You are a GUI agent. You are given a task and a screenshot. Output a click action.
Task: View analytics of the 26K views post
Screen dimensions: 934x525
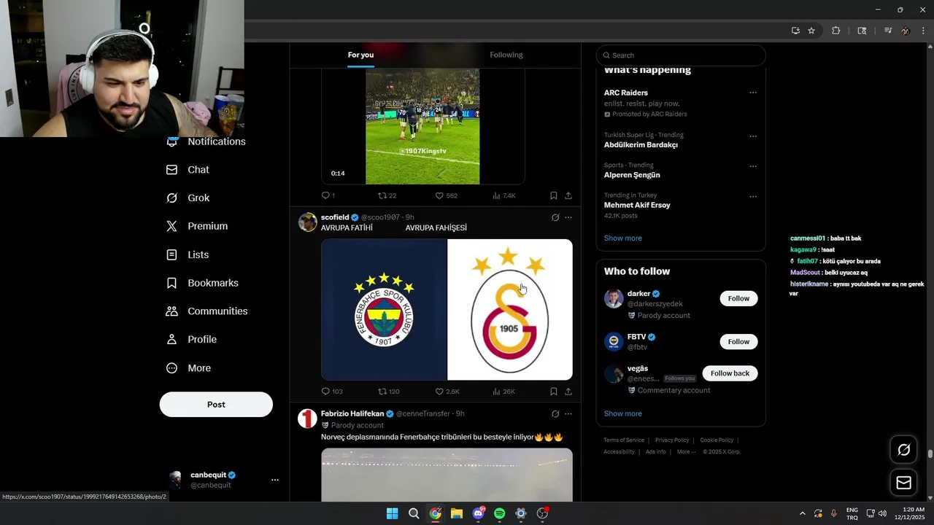(x=503, y=392)
